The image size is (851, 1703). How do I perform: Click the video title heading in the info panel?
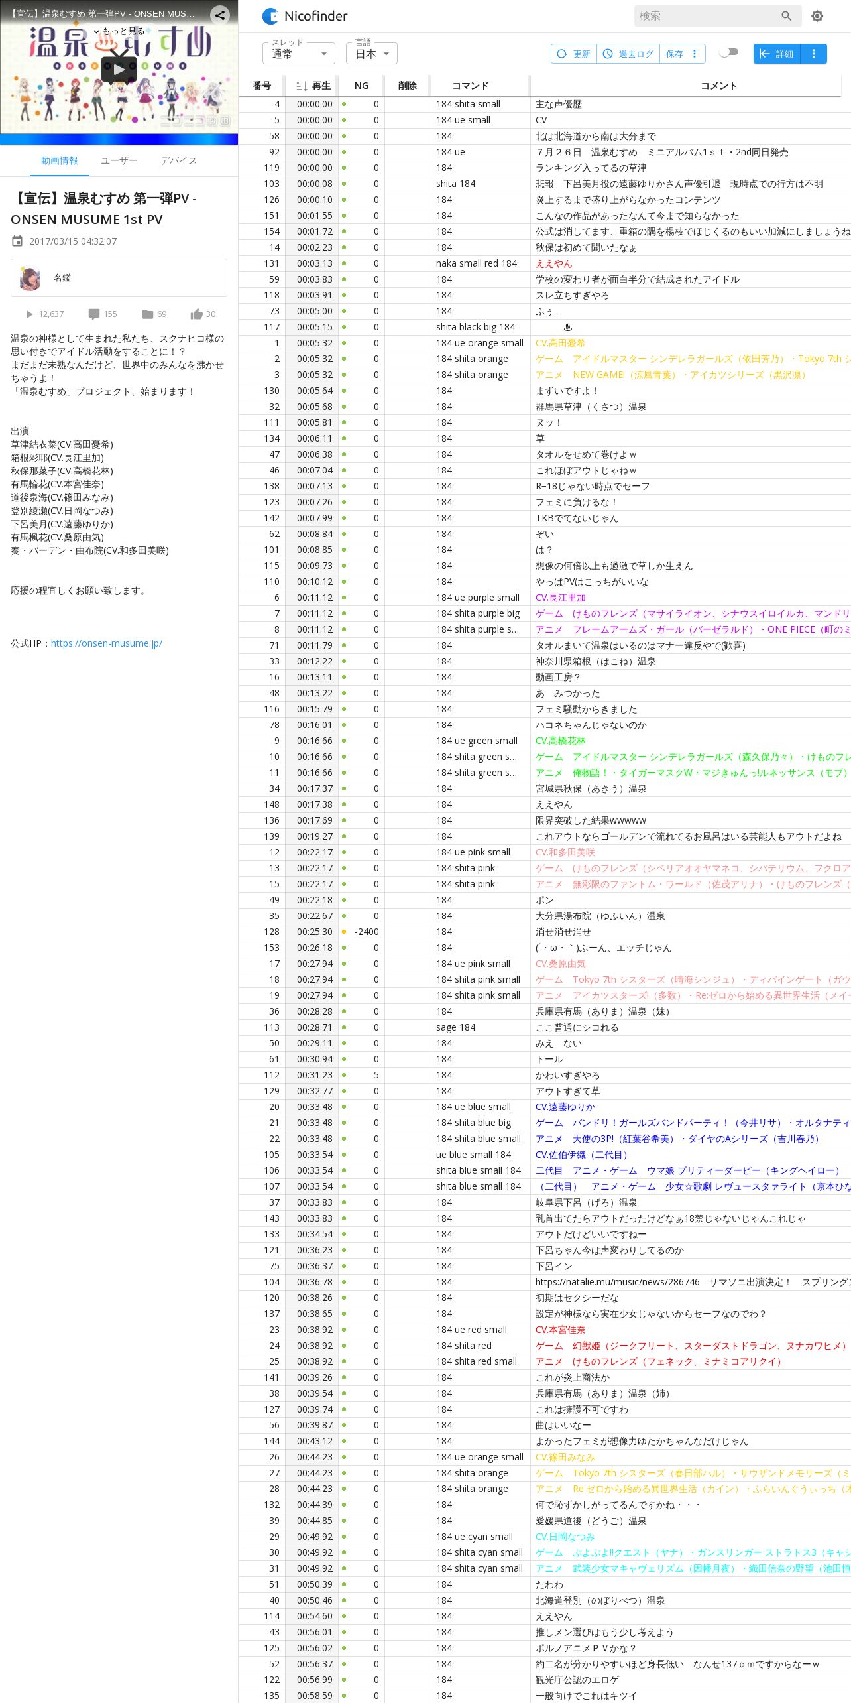(103, 209)
